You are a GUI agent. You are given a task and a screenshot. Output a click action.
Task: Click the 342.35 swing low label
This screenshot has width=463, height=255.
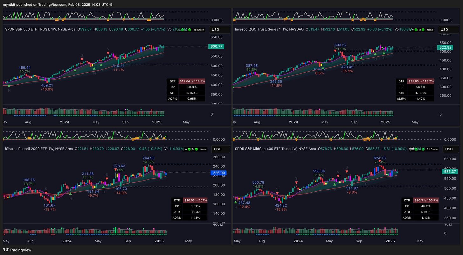pyautogui.click(x=276, y=81)
